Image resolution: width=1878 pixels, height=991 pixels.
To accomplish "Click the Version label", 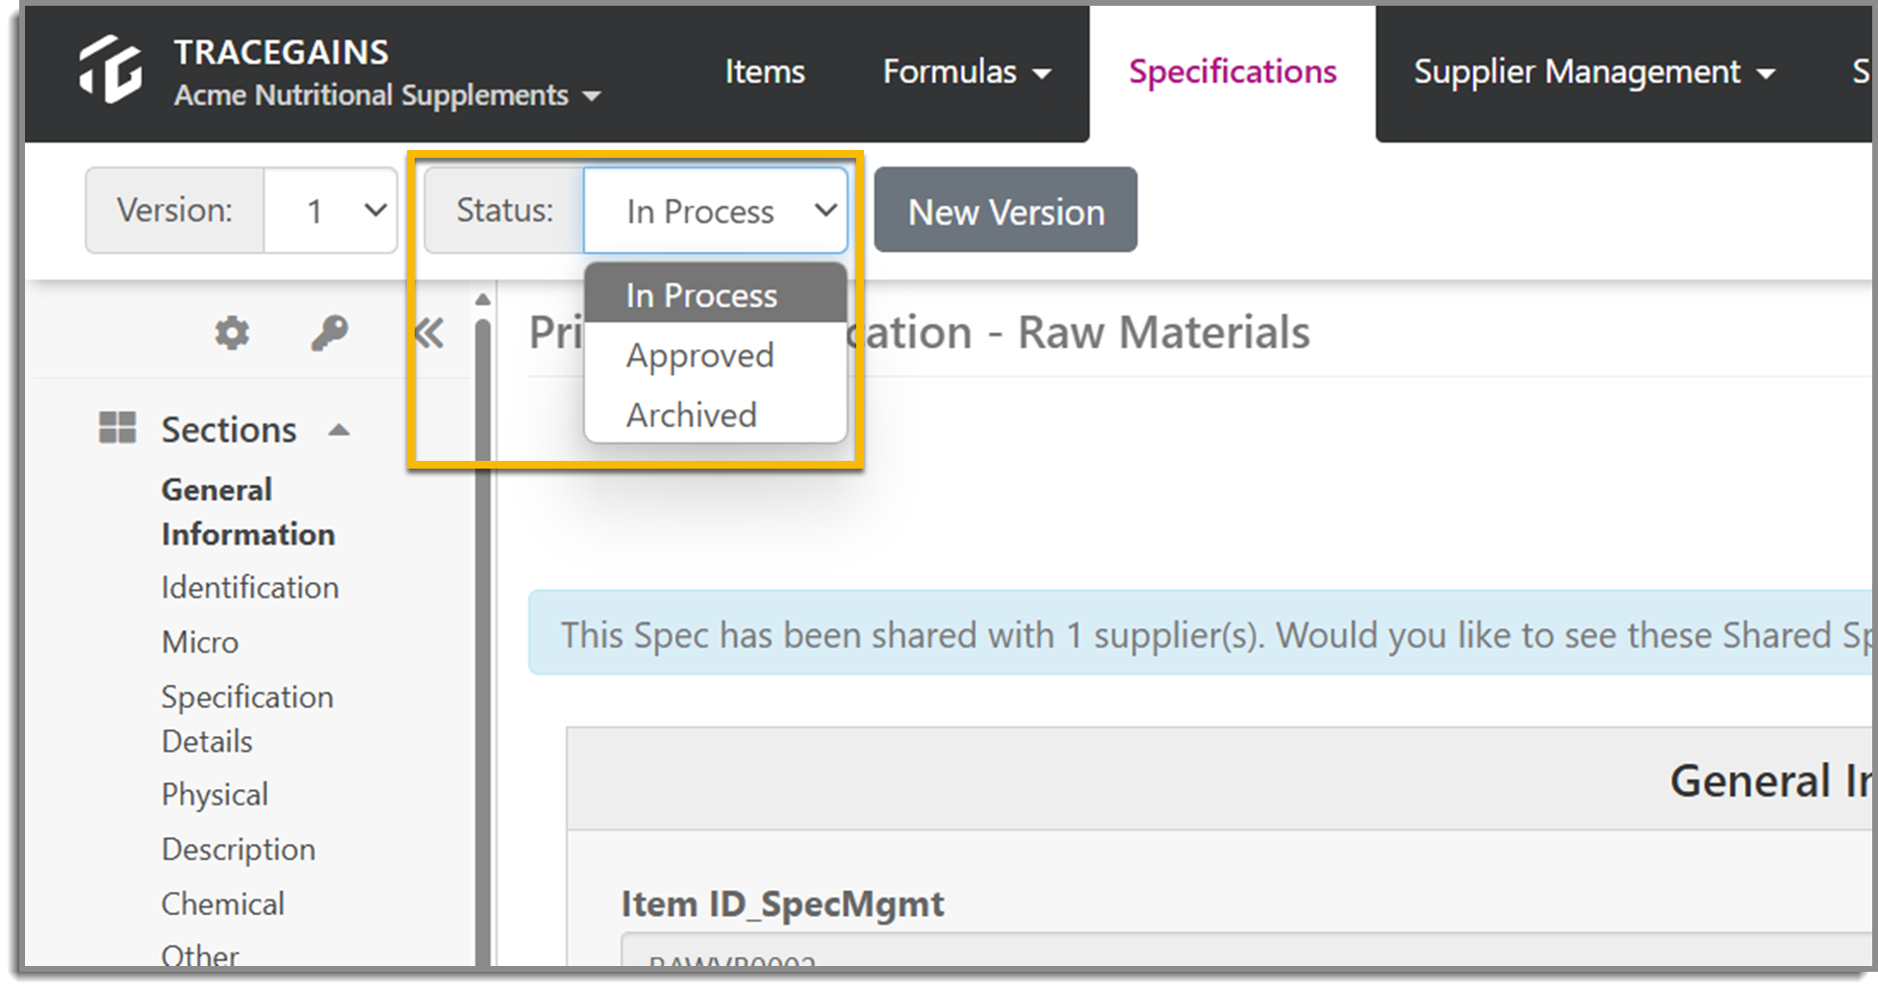I will [x=175, y=210].
